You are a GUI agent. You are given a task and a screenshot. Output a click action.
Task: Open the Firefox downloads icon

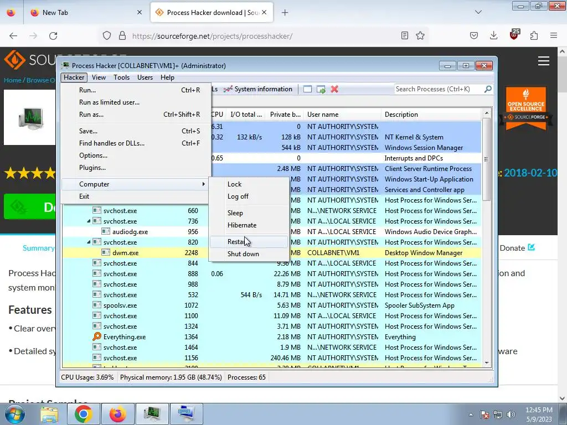pyautogui.click(x=493, y=36)
